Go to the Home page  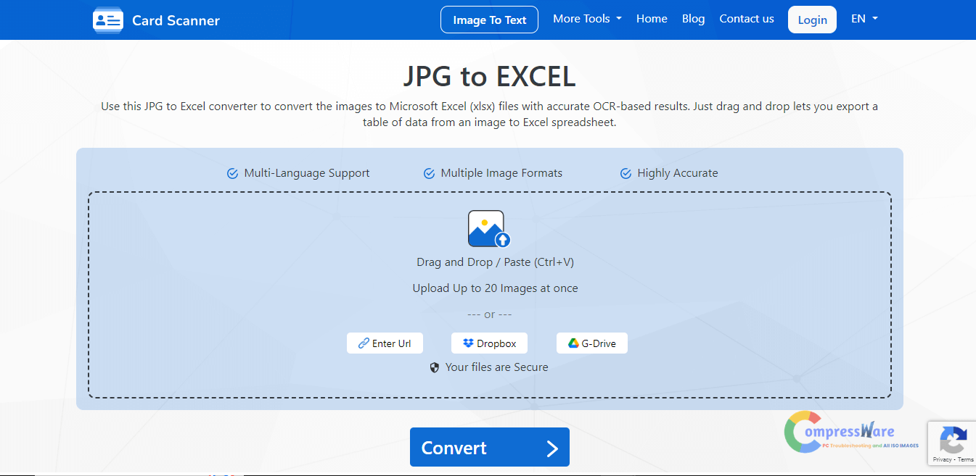point(652,19)
